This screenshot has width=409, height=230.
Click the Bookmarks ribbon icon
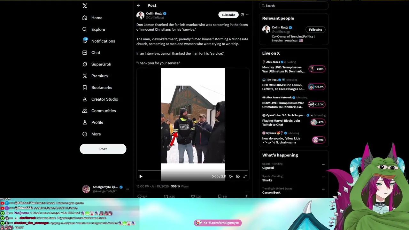pos(85,88)
